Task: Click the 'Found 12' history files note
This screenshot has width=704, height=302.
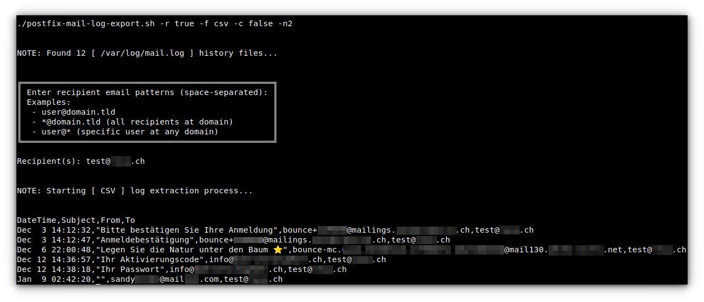Action: pyautogui.click(x=147, y=54)
